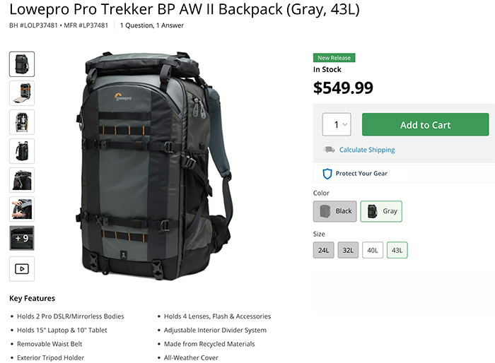This screenshot has height=363, width=495.
Task: Select the 43L size option
Action: pos(397,250)
